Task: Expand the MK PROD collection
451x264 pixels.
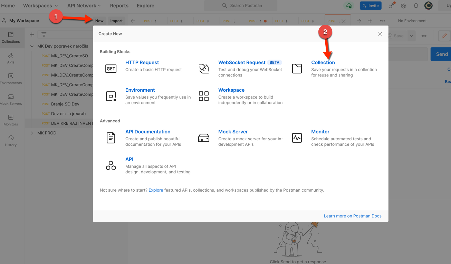Action: click(x=32, y=133)
